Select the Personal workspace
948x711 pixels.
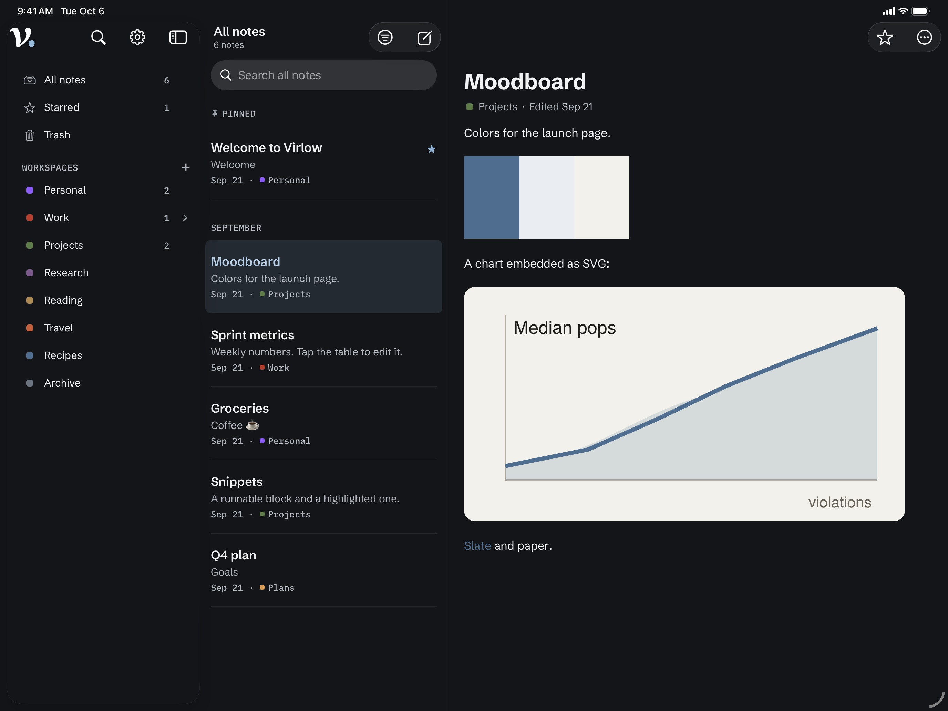[x=103, y=190]
